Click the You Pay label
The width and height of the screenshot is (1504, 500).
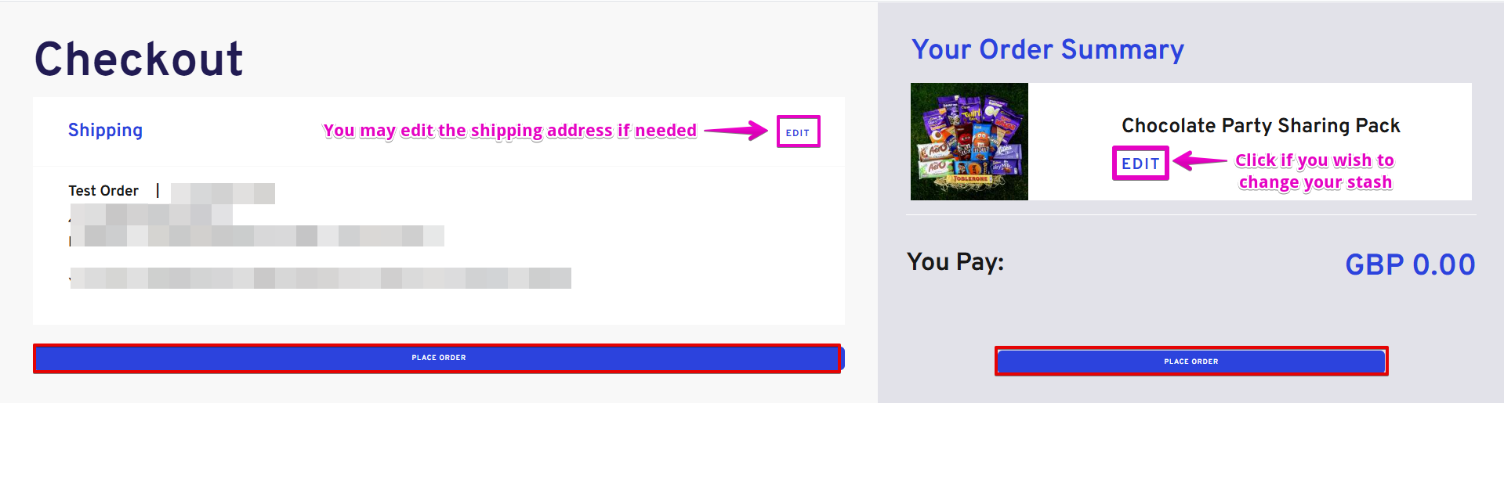coord(955,262)
